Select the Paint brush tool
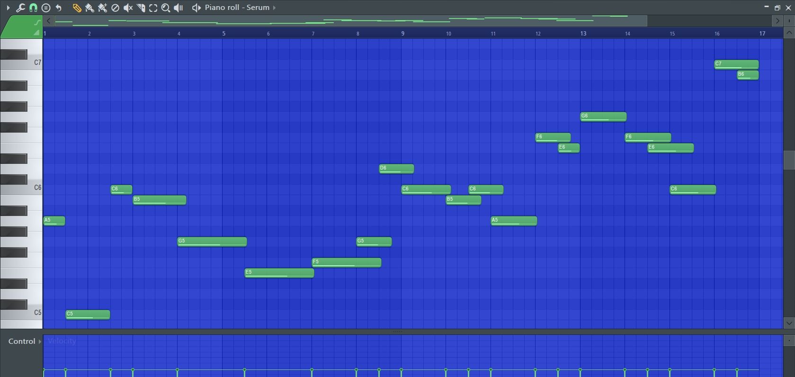 [89, 8]
